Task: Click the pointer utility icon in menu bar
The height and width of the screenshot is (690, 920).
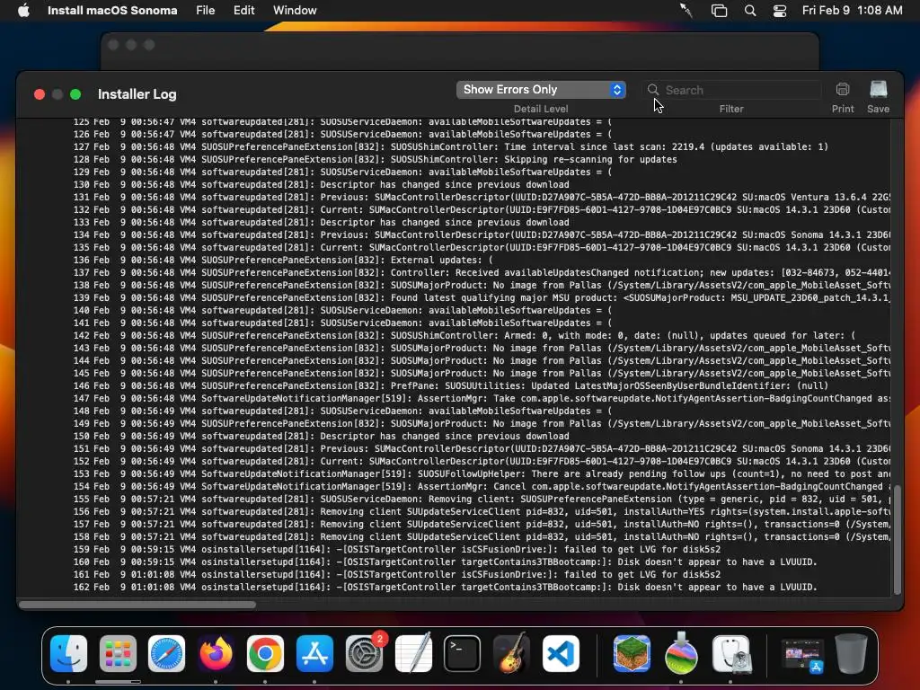Action: pyautogui.click(x=686, y=11)
